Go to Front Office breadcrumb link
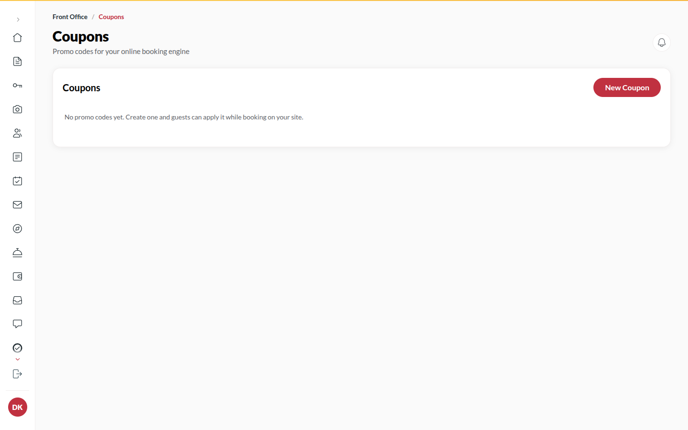688x430 pixels. tap(70, 17)
